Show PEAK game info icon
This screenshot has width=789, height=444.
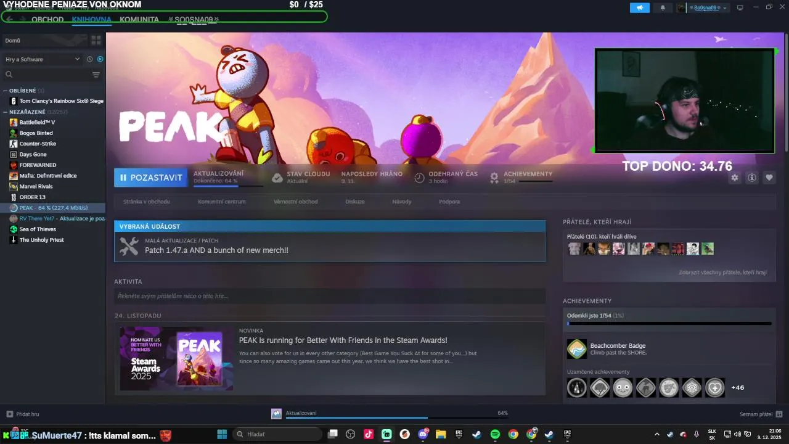pyautogui.click(x=751, y=178)
